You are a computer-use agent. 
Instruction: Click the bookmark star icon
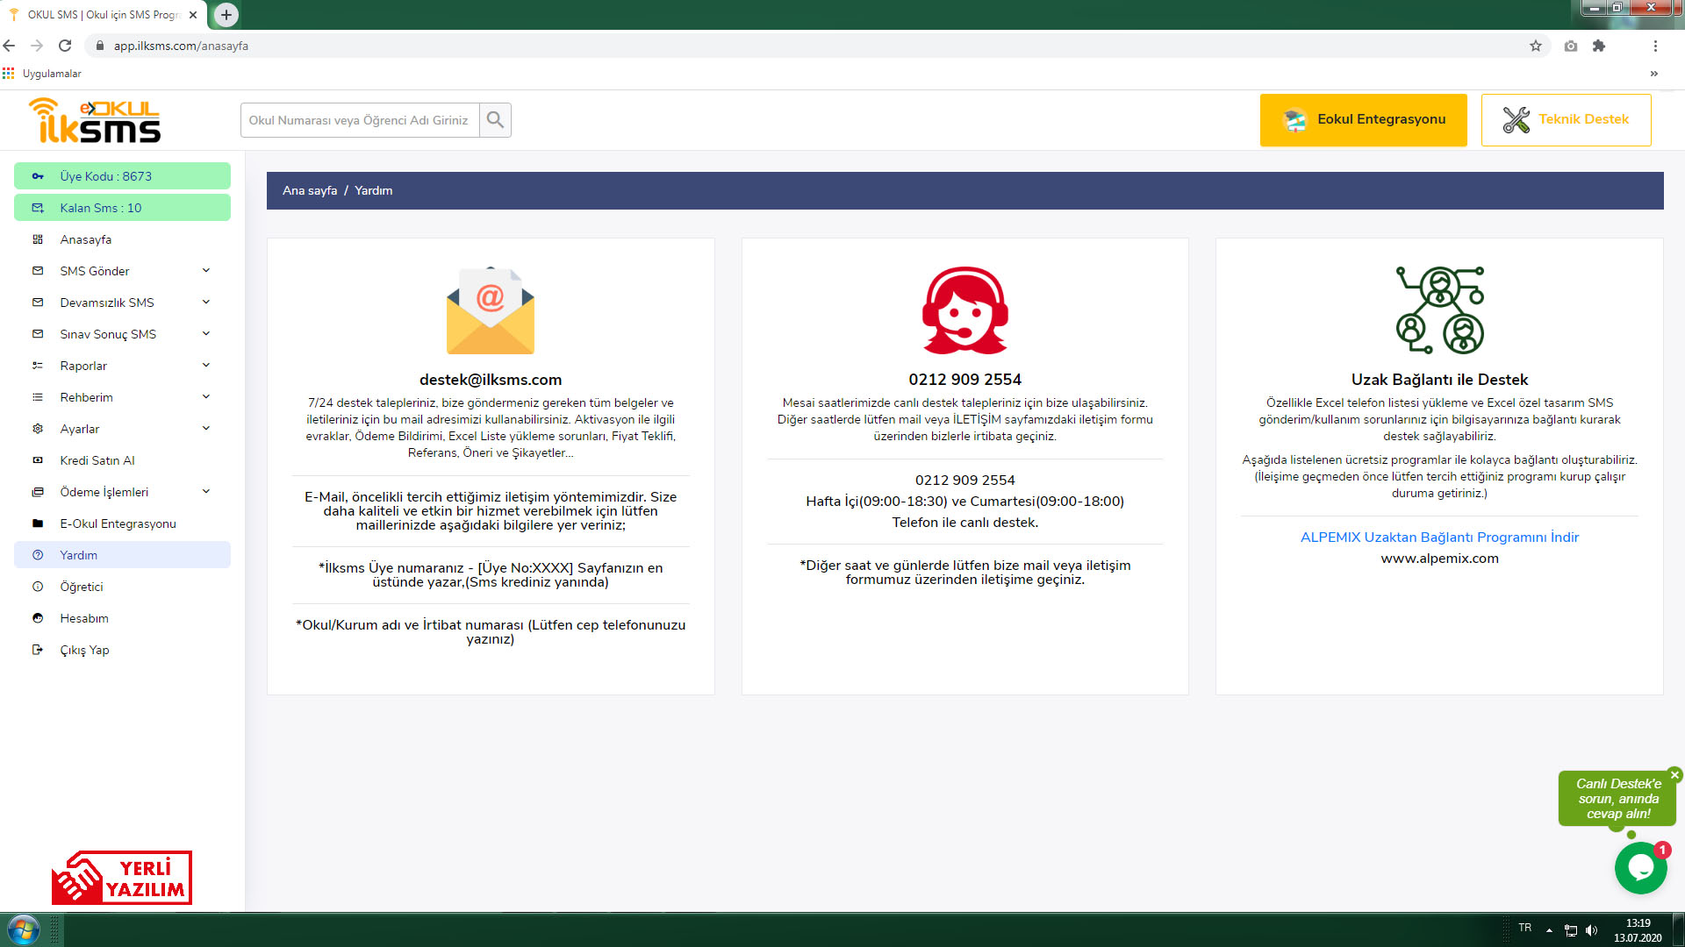1536,46
